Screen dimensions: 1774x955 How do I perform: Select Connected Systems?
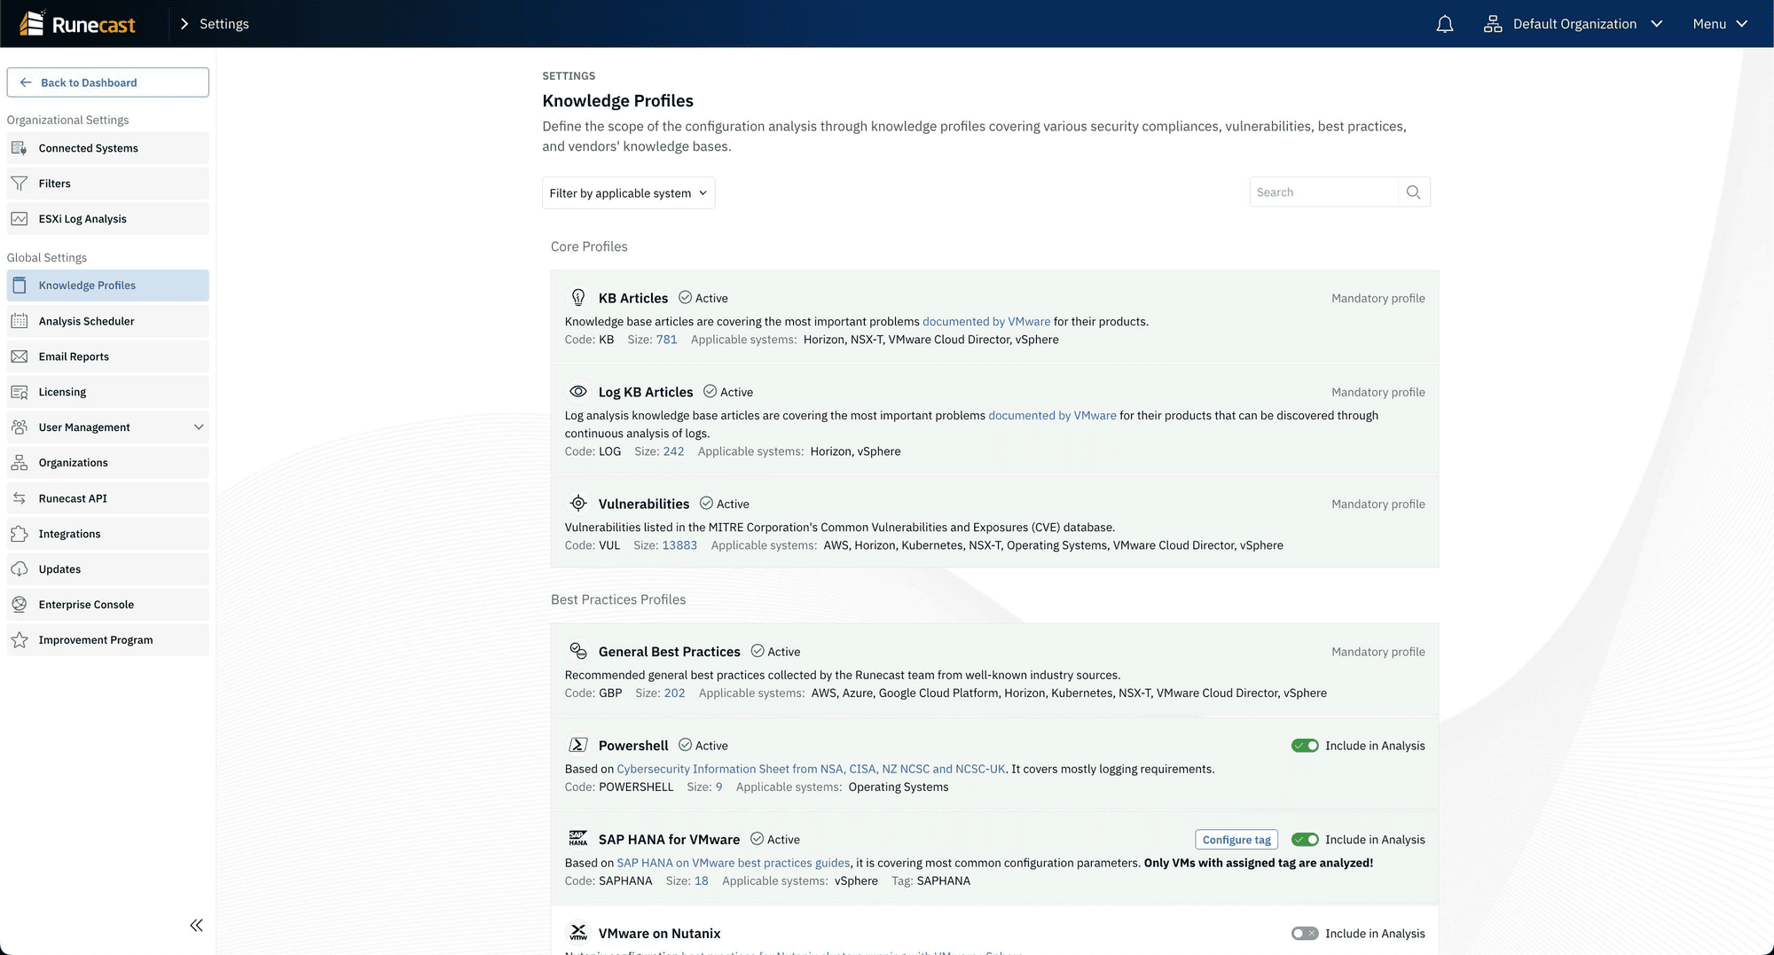(x=108, y=148)
